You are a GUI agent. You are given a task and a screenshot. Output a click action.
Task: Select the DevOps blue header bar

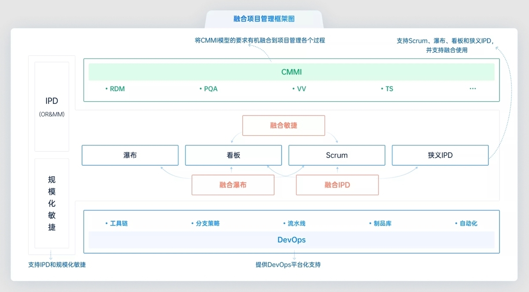(x=291, y=240)
